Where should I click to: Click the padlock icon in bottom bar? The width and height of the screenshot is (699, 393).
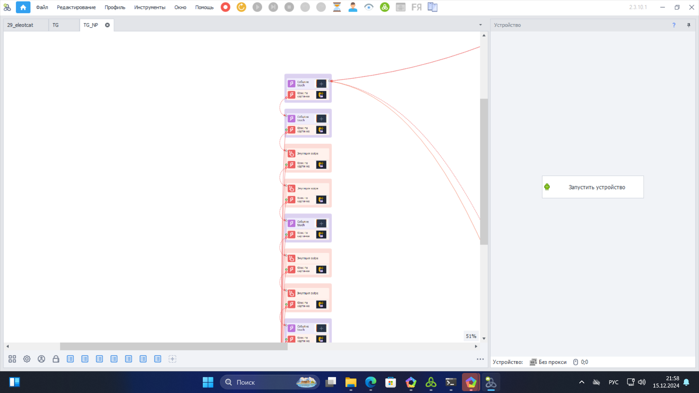pyautogui.click(x=56, y=359)
